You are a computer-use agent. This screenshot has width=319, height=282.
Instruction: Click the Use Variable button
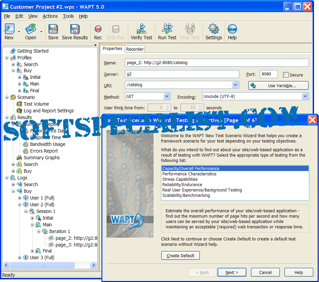[x=278, y=86]
